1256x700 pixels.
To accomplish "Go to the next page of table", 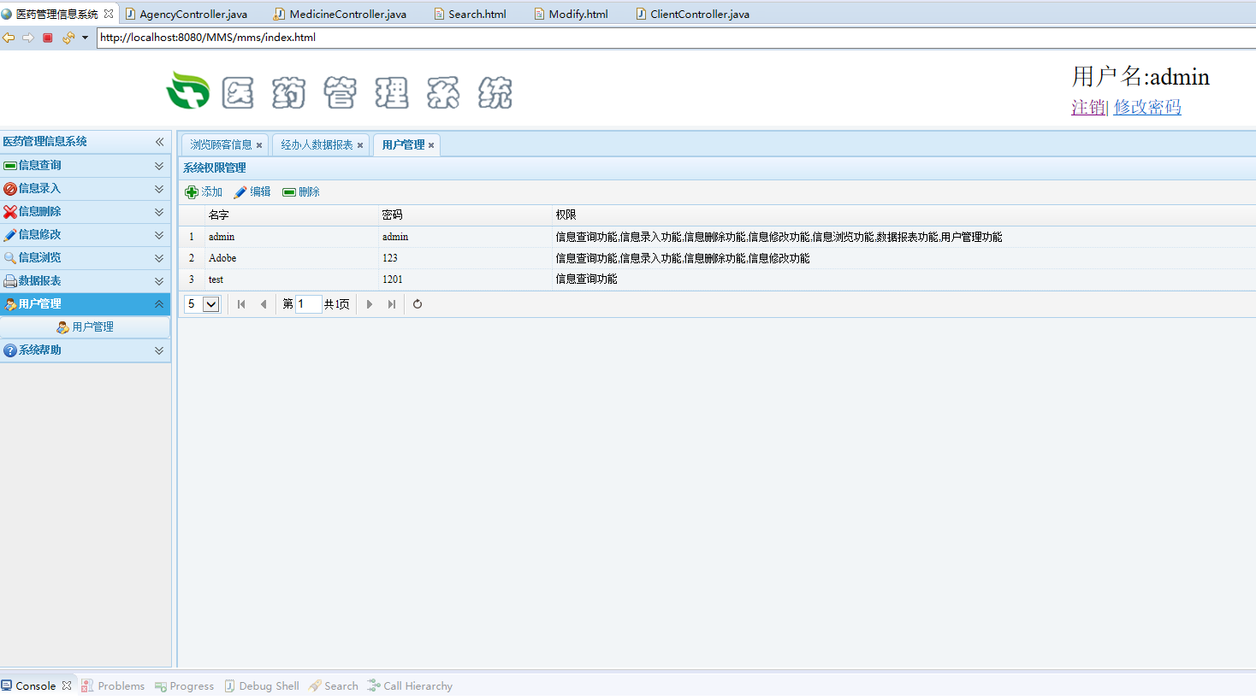I will pyautogui.click(x=370, y=304).
